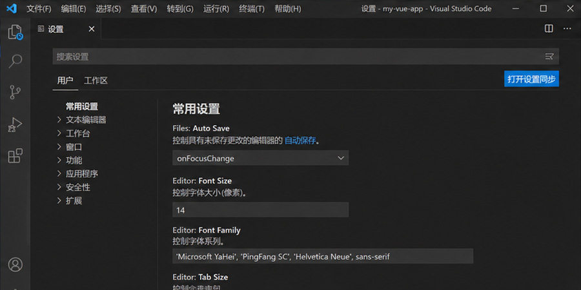The image size is (581, 290).
Task: Minimize the VS Code window
Action: point(516,8)
